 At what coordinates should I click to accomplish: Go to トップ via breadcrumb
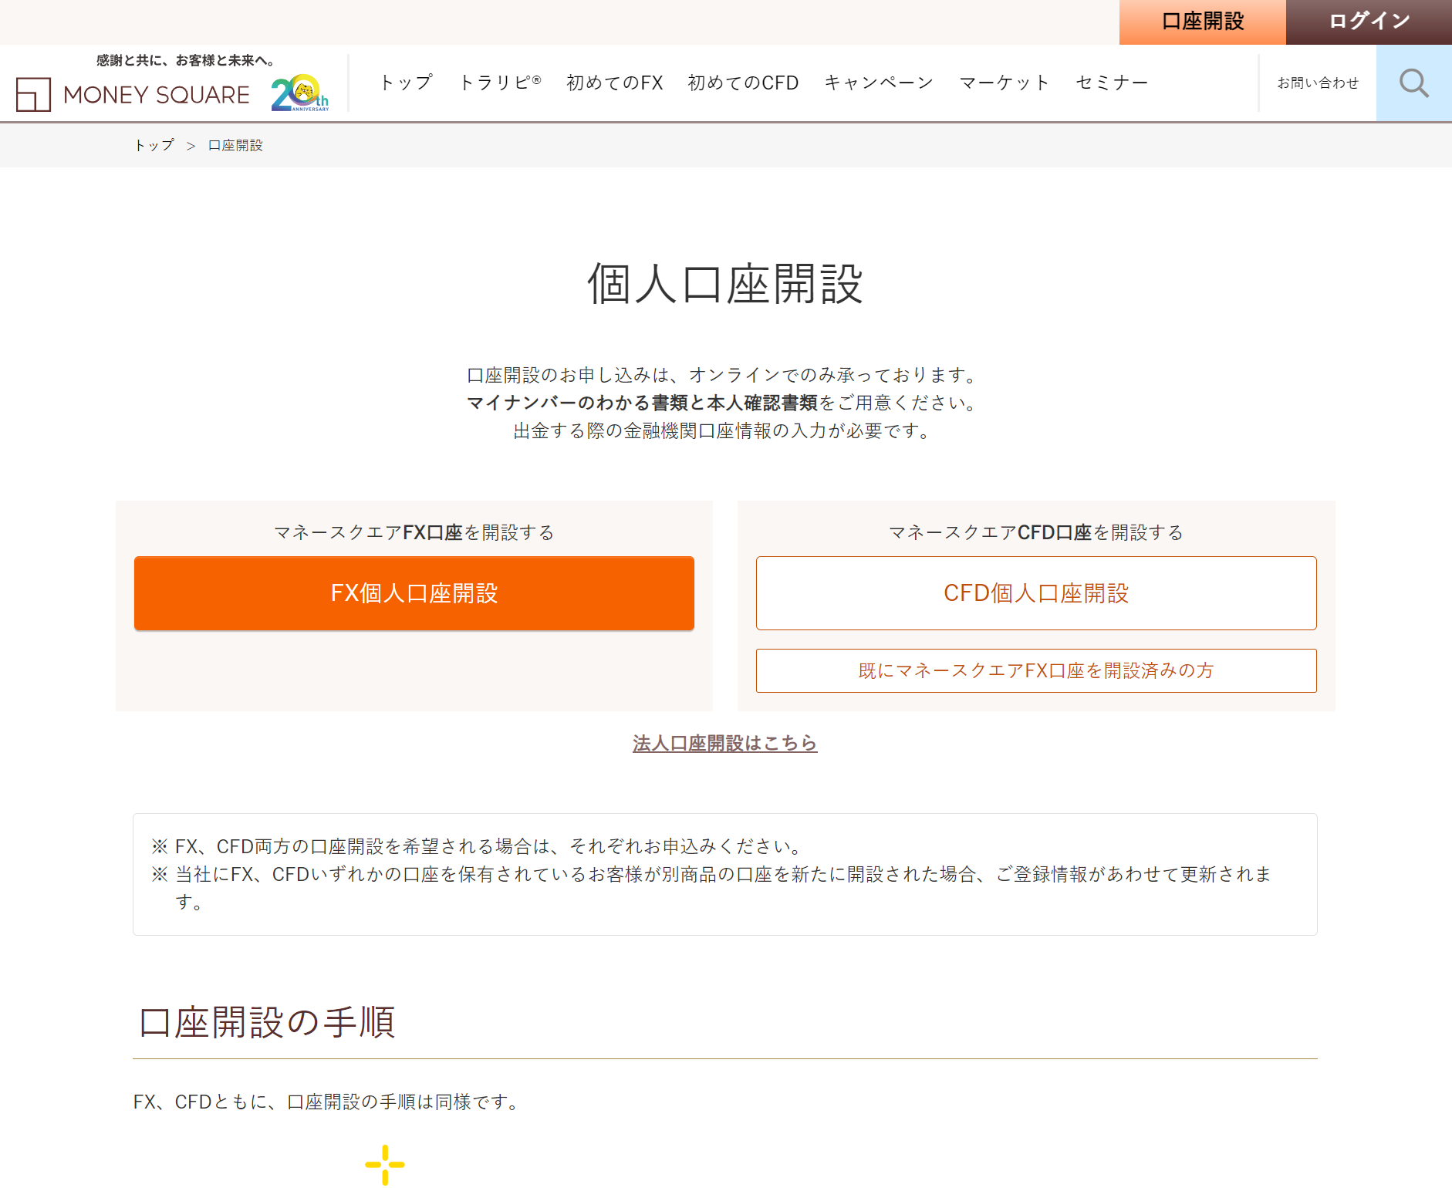click(x=154, y=145)
